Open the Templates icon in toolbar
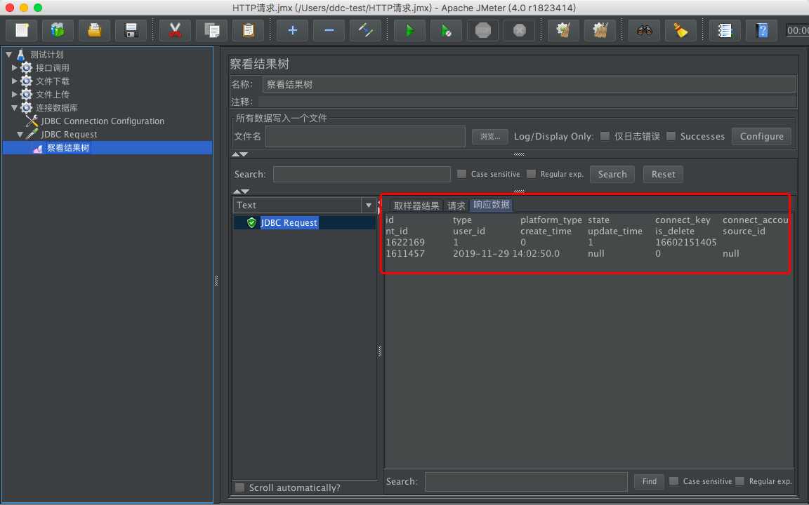Screen dimensions: 809x505 click(58, 30)
